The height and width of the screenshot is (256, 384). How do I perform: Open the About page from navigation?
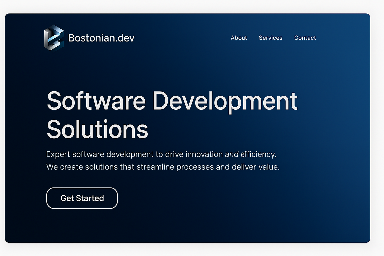coord(238,38)
